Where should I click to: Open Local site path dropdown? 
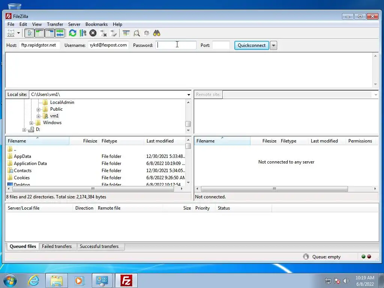(189, 94)
